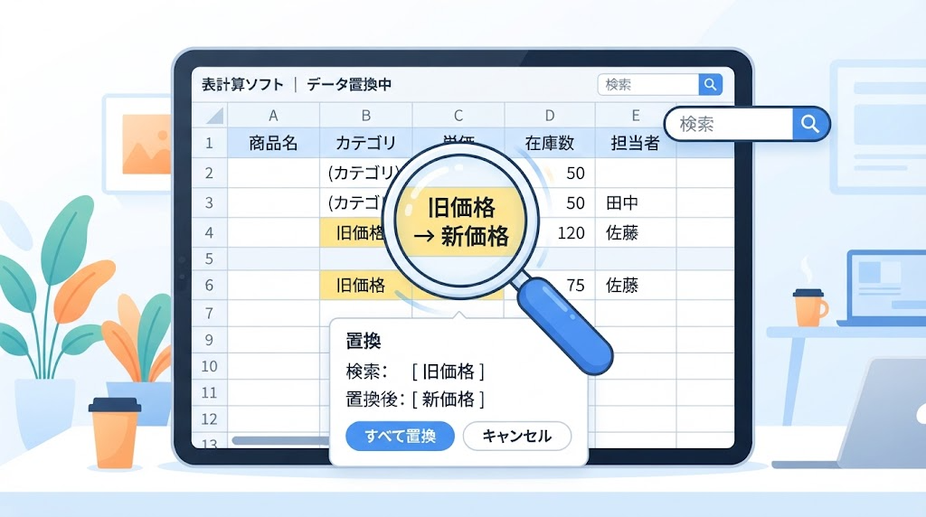Select row 11 header
926x517 pixels.
[209, 392]
